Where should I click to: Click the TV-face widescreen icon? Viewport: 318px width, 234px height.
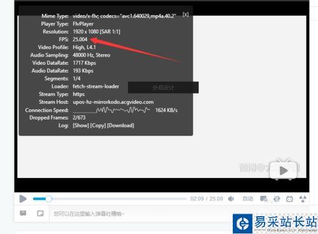tap(289, 199)
